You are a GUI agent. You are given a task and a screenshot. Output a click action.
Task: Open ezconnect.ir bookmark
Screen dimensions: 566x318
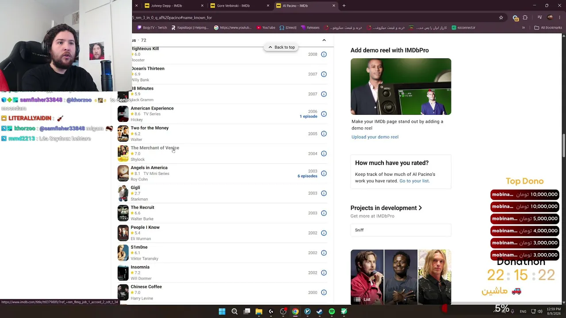463,27
